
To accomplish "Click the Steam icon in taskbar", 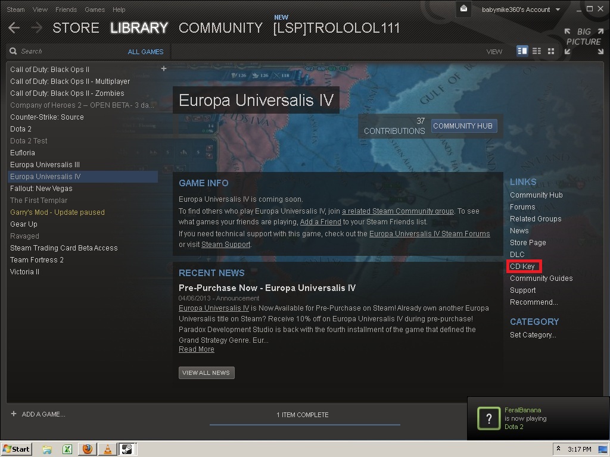I will coord(126,449).
